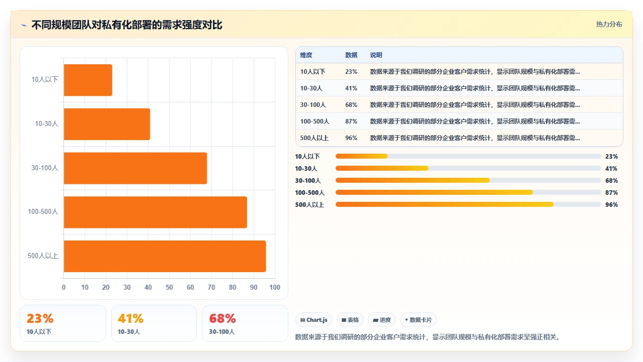
Task: Click the 维度 column header
Action: click(x=306, y=55)
